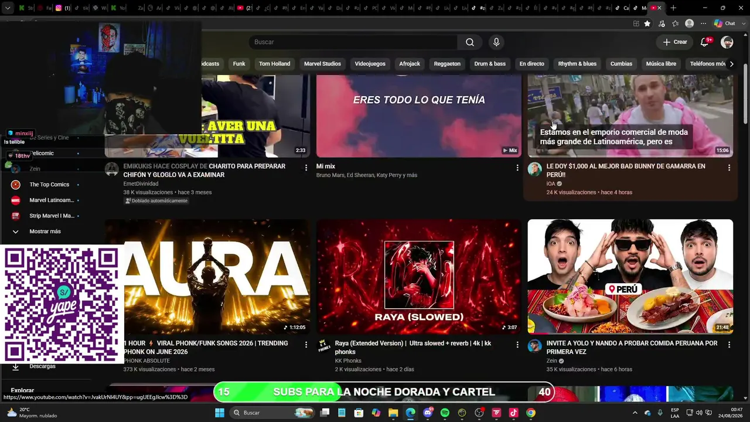
Task: Open the browser profile icon in toolbar
Action: coord(690,23)
